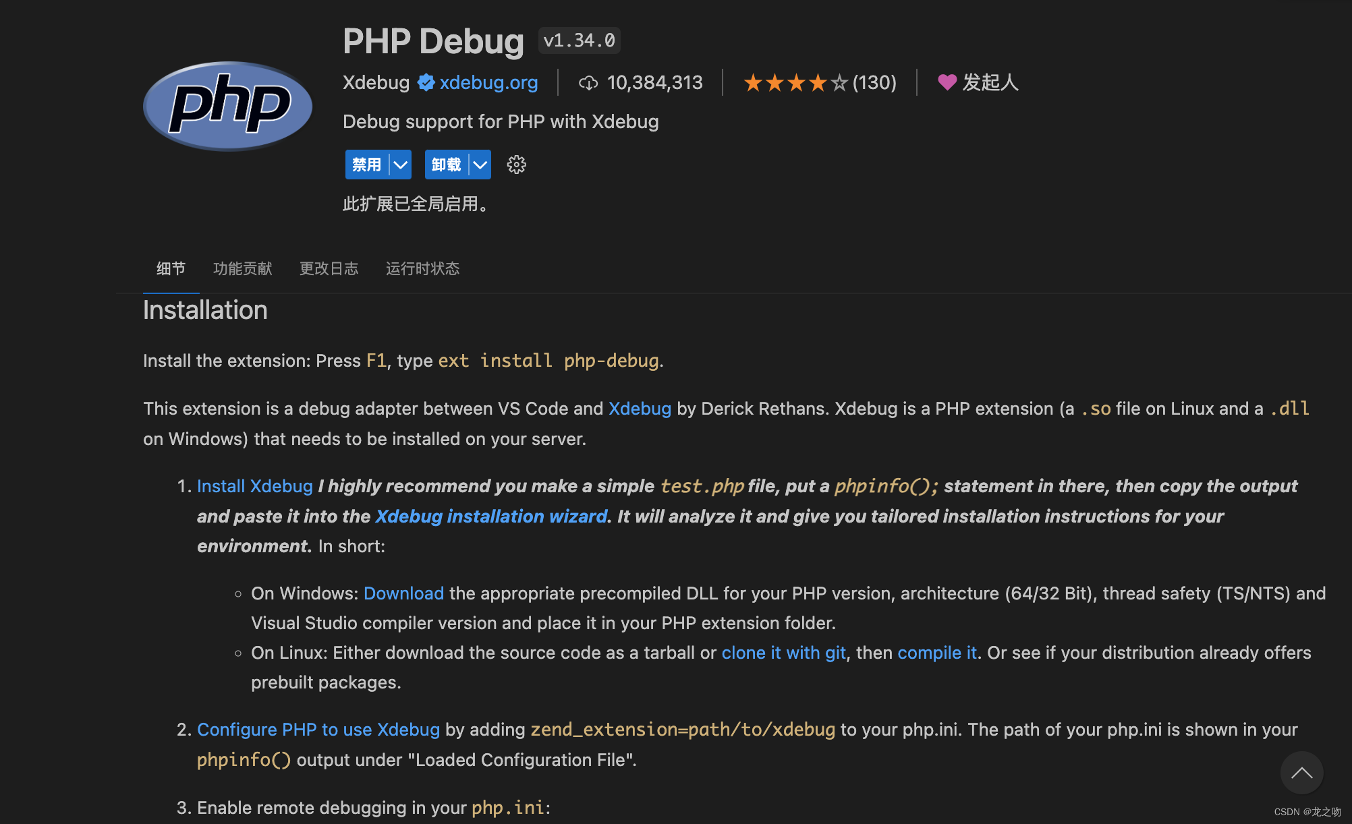Viewport: 1352px width, 824px height.
Task: Click the half-filled fifth rating star
Action: 839,82
